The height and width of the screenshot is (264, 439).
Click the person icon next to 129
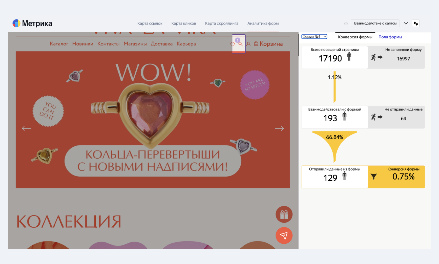coord(344,176)
